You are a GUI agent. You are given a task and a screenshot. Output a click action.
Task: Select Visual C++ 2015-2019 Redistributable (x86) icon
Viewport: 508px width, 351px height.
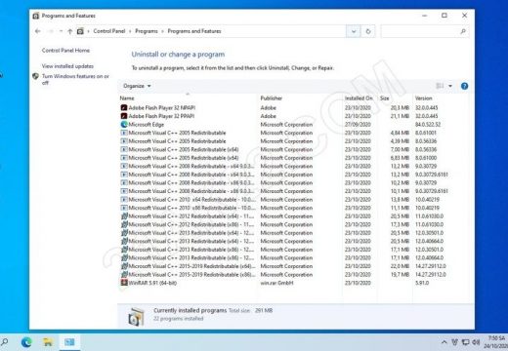pos(124,275)
